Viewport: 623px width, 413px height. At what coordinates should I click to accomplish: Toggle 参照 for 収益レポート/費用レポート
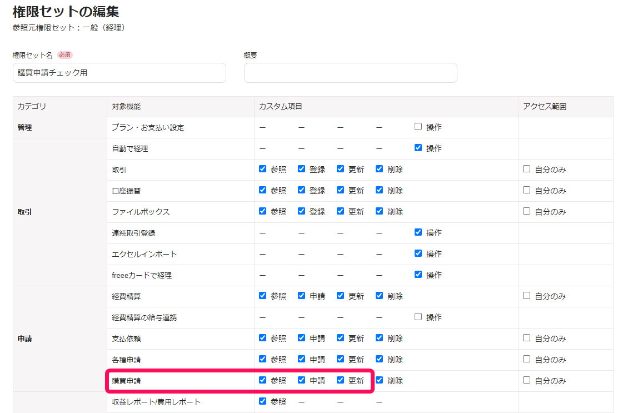coord(262,401)
